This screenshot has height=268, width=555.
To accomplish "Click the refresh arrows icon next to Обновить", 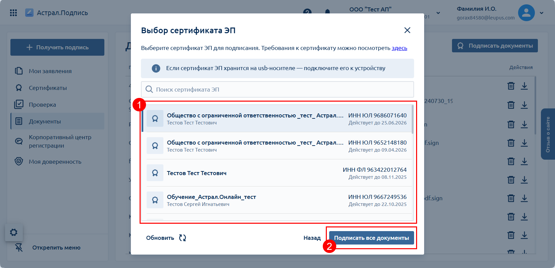I will (x=182, y=238).
